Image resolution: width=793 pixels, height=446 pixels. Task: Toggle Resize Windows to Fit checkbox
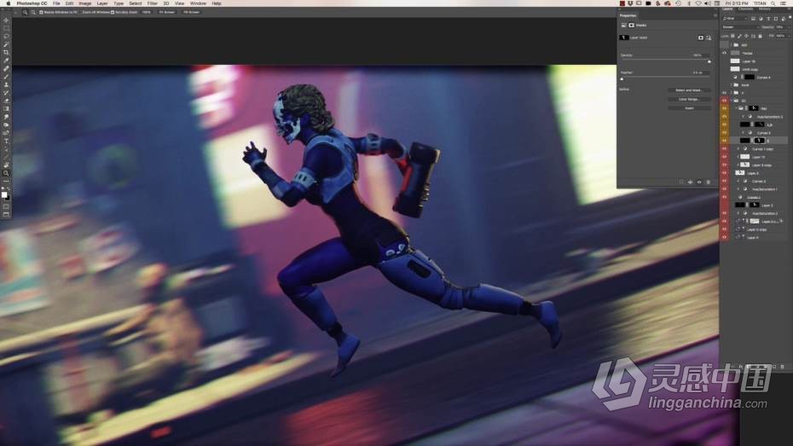pyautogui.click(x=41, y=12)
